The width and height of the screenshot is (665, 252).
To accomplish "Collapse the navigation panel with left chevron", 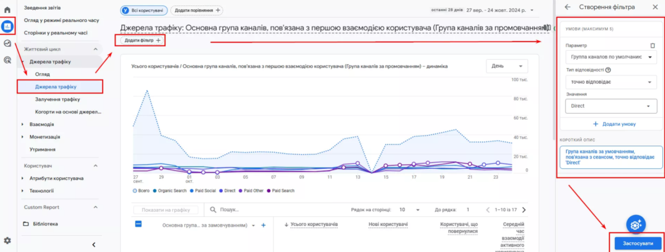I will 94,244.
